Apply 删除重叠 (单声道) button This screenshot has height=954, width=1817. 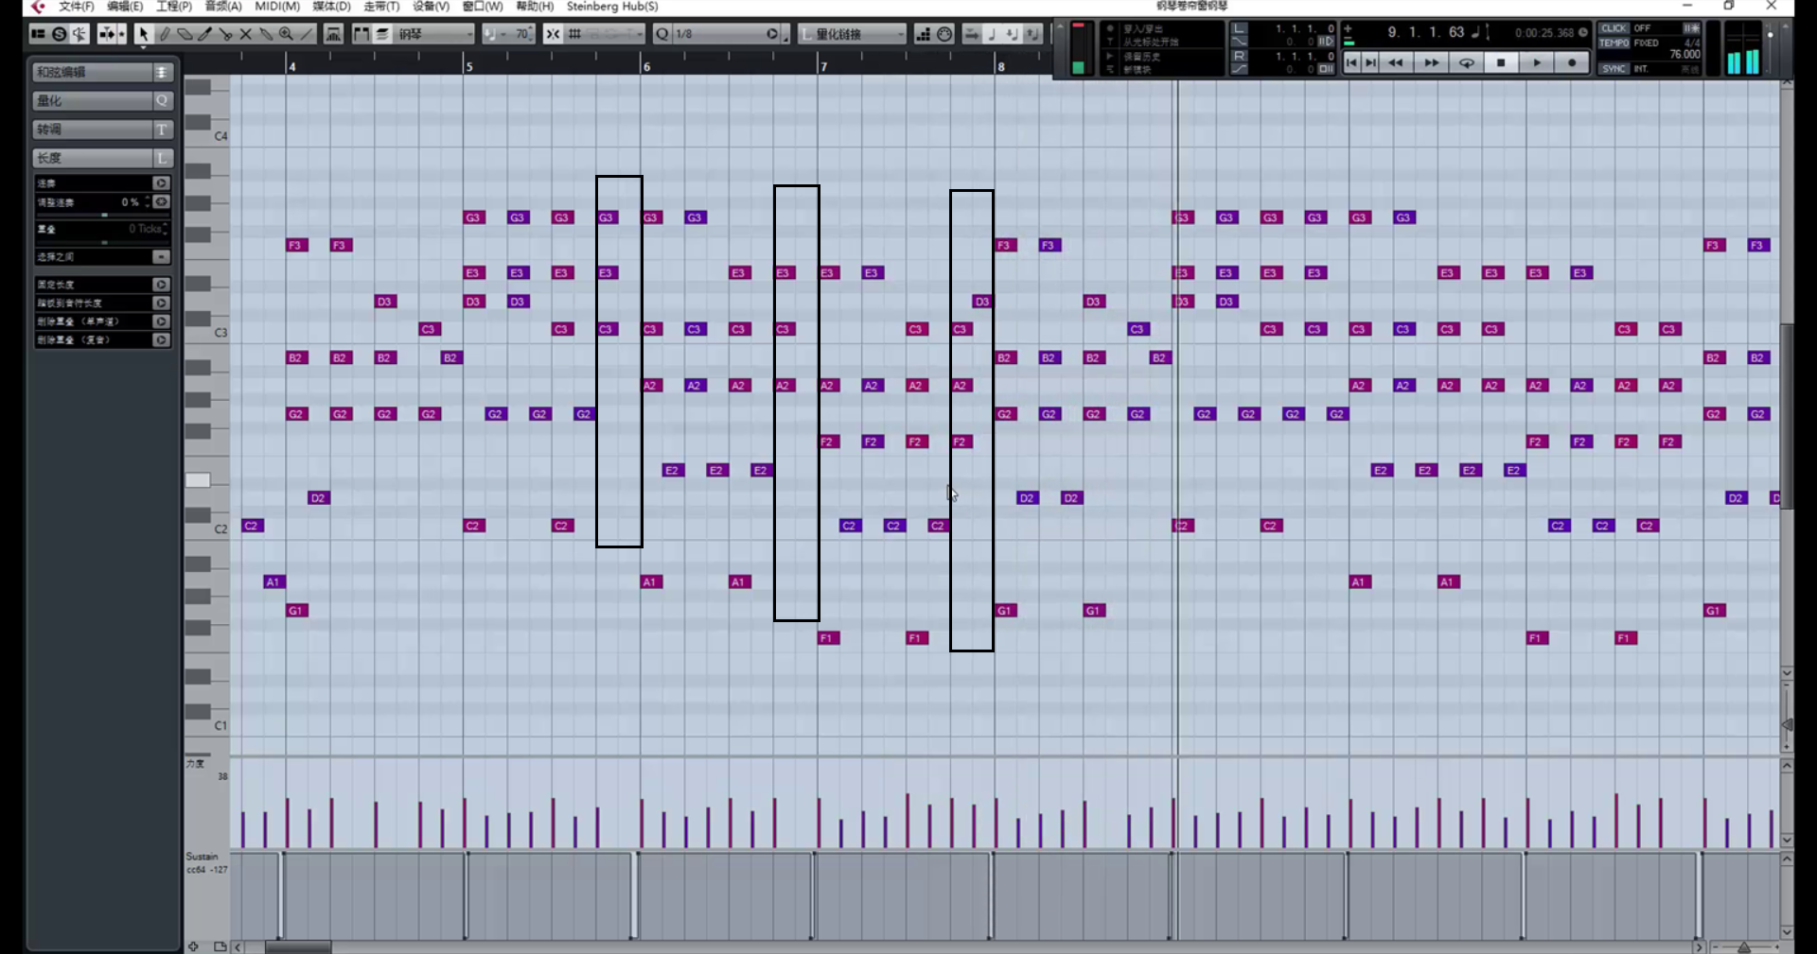click(161, 321)
